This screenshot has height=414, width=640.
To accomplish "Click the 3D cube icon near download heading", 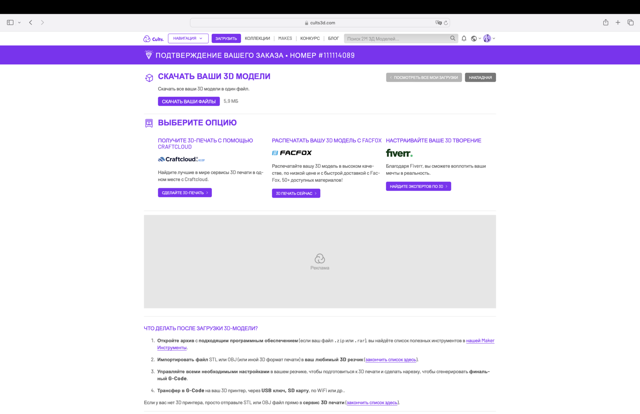I will [149, 78].
